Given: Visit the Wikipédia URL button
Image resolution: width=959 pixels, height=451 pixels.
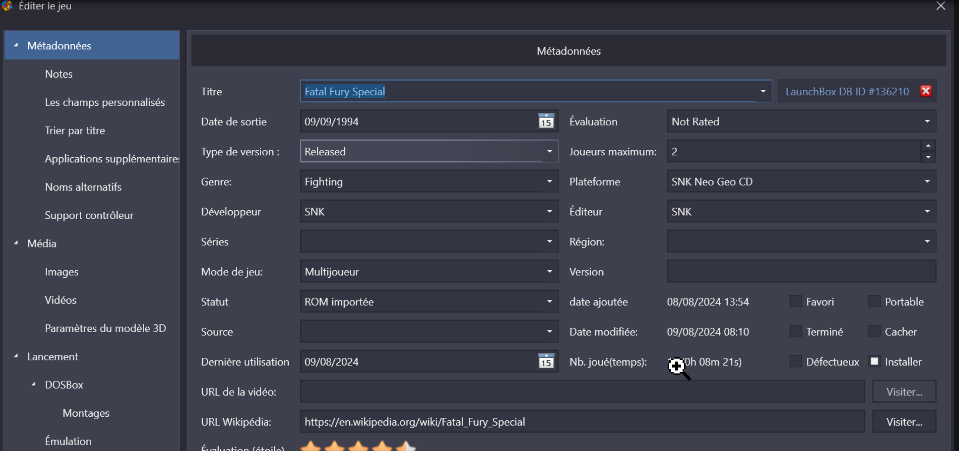Looking at the screenshot, I should (904, 422).
